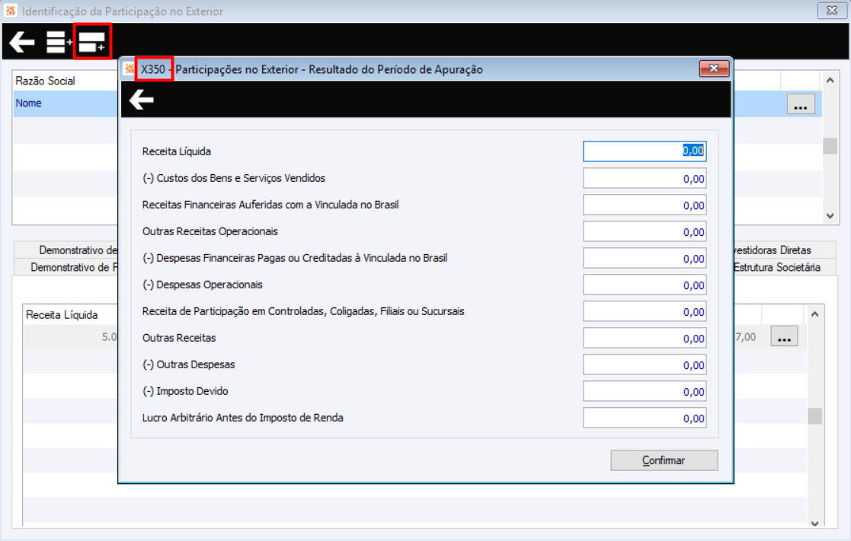Open the Investidoras Diretas tab

pyautogui.click(x=784, y=250)
